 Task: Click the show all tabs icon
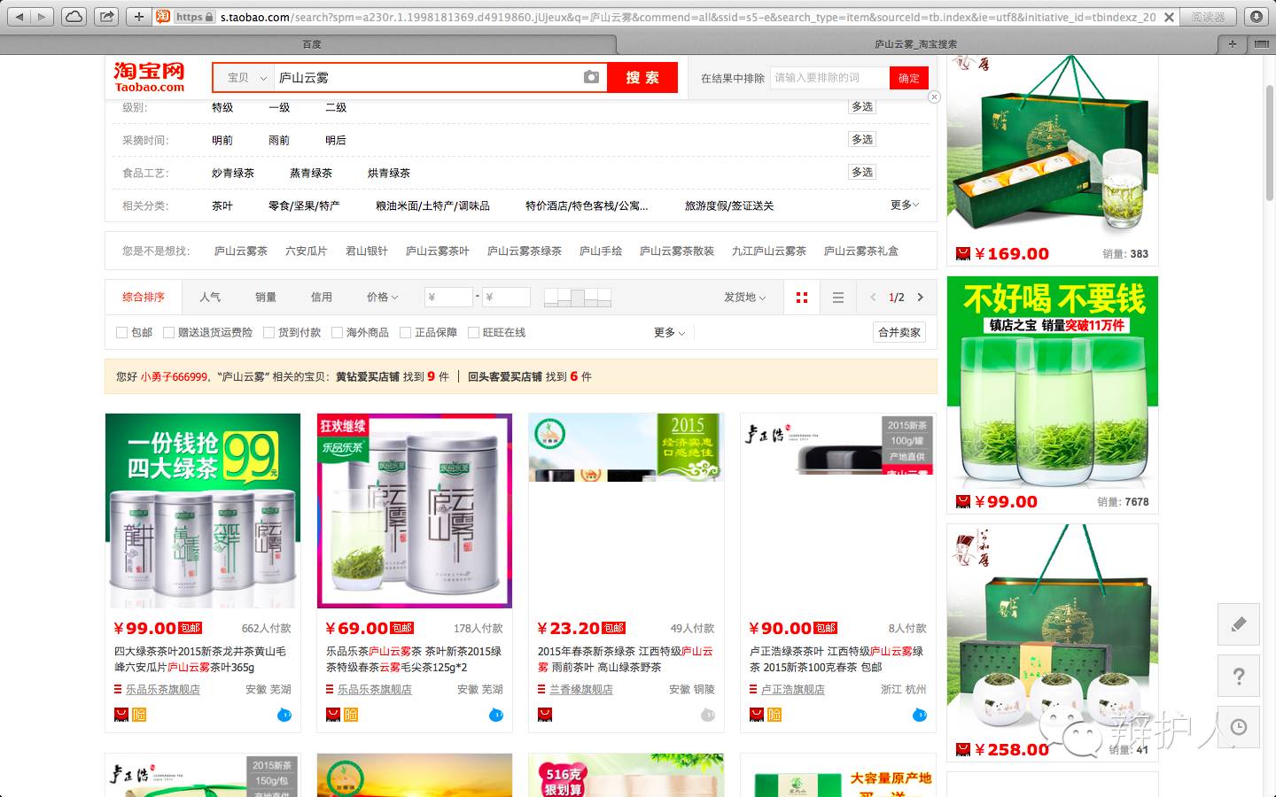1261,43
